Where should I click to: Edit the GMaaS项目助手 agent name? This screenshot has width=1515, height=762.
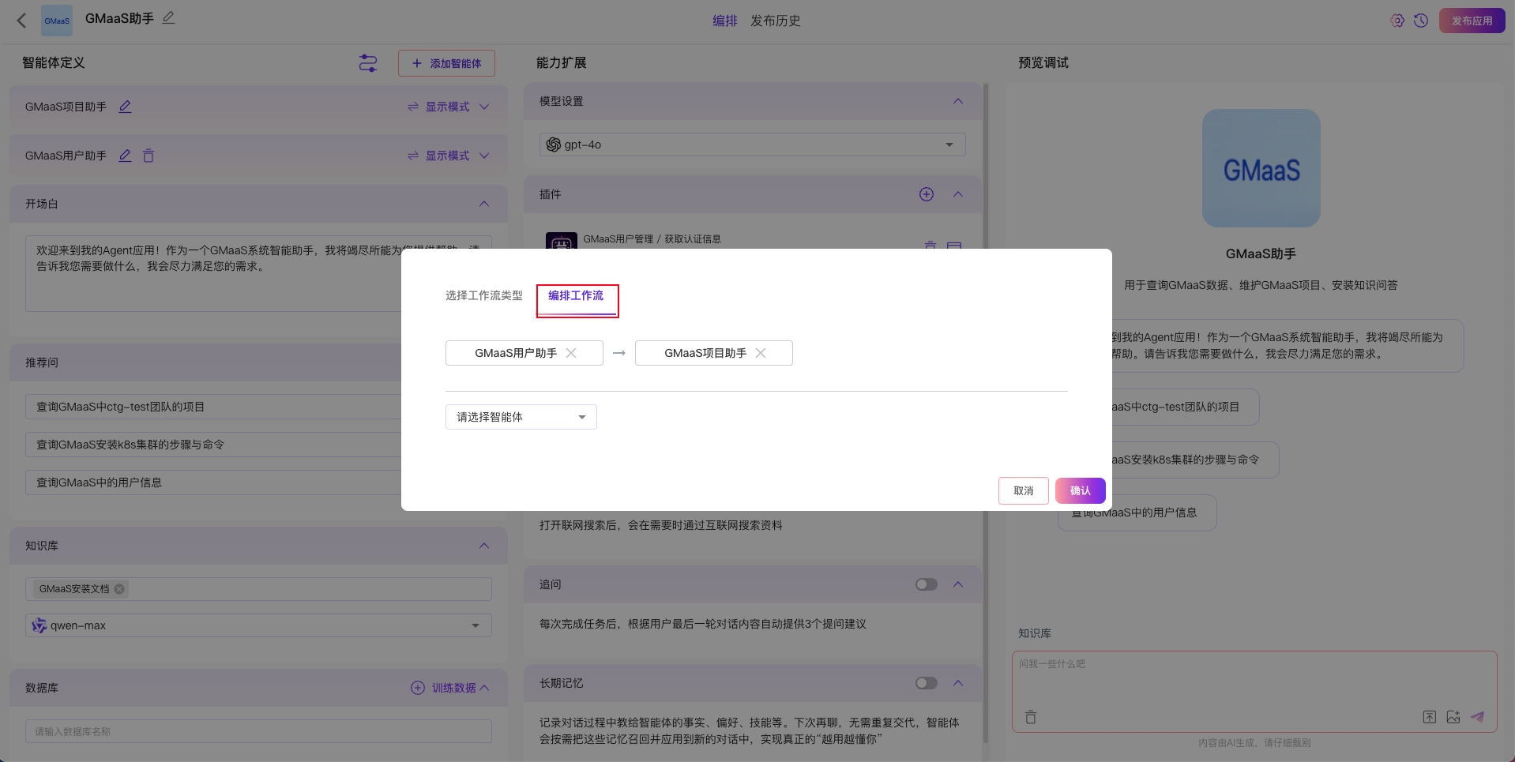point(125,107)
